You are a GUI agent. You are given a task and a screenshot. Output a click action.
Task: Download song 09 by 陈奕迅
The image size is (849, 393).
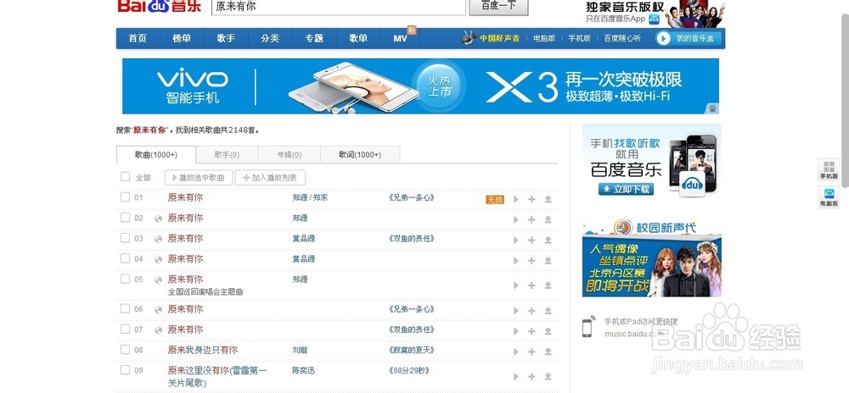(548, 376)
